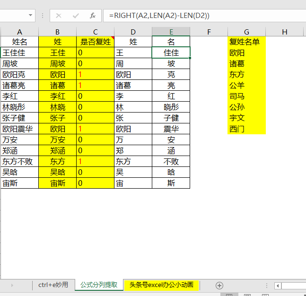Click cell 林晓 in column B
Viewport: 306px width, 296px height.
click(x=57, y=107)
